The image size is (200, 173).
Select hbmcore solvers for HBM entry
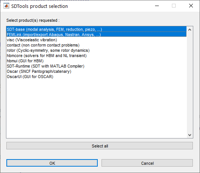[96, 56]
